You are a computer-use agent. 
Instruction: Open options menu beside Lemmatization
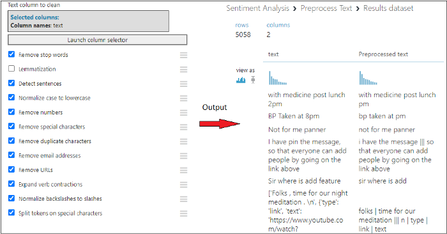[x=184, y=69]
